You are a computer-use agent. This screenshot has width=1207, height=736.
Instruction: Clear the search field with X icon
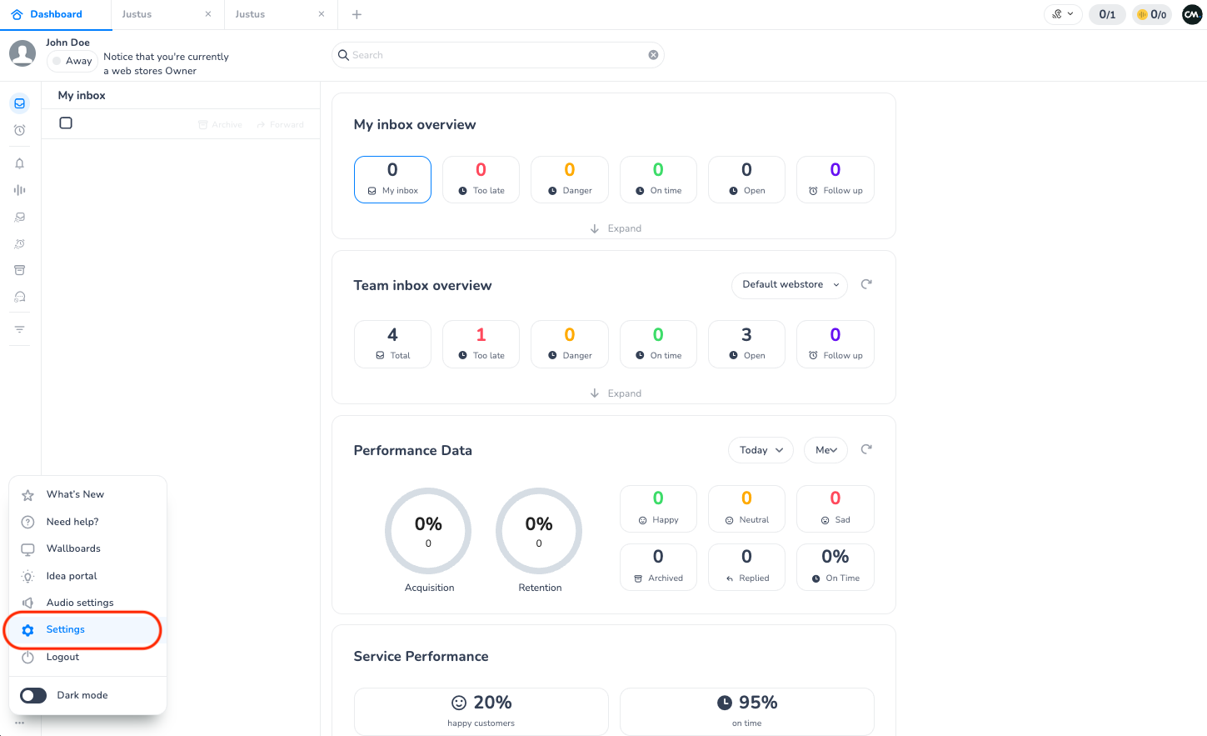pyautogui.click(x=653, y=55)
